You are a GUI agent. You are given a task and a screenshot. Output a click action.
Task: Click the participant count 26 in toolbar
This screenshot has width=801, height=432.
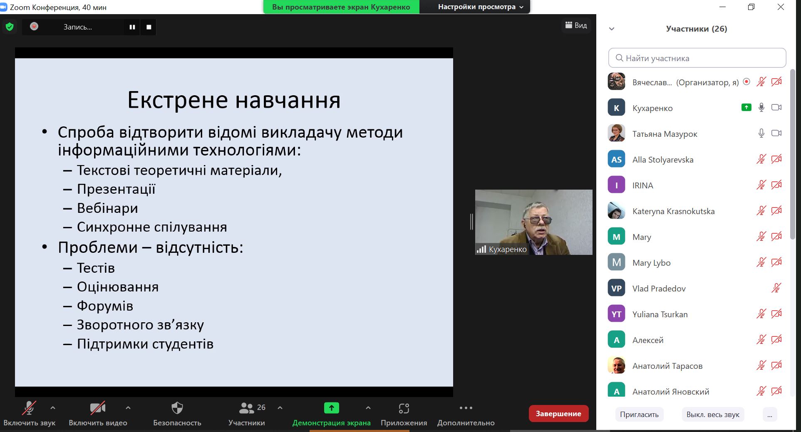261,407
